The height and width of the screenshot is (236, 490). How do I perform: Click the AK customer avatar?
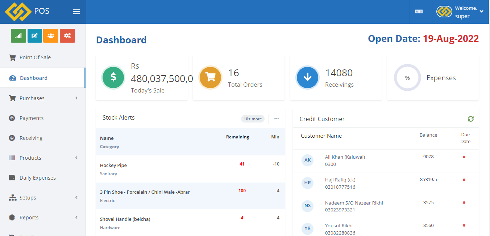click(307, 160)
